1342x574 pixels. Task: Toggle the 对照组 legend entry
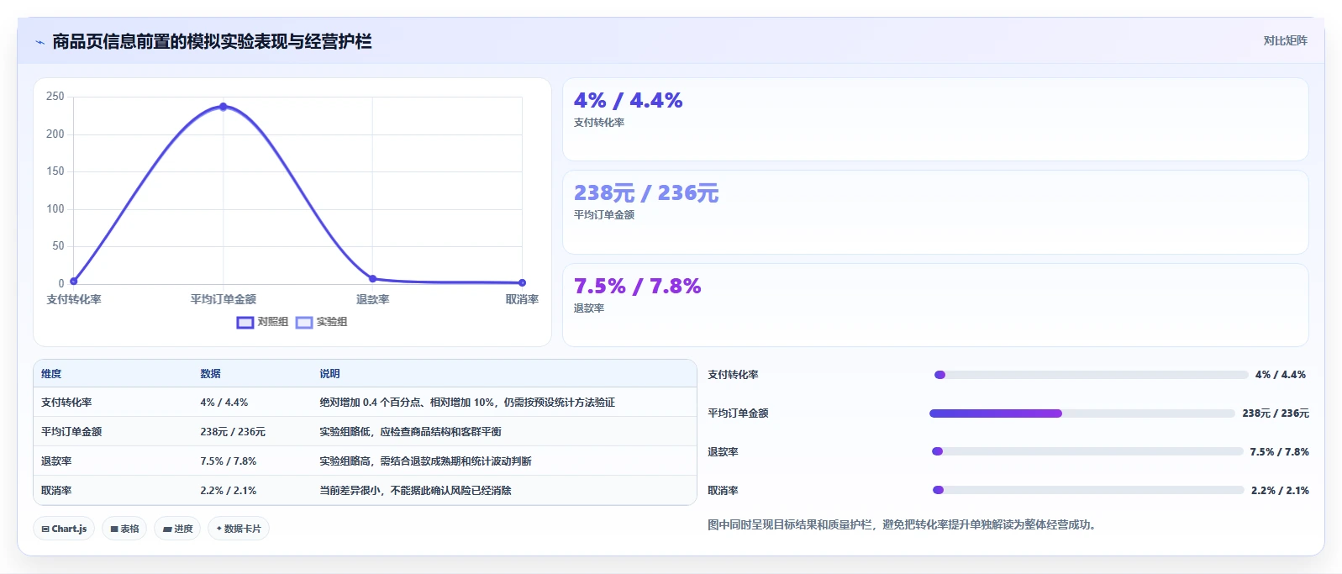point(262,322)
